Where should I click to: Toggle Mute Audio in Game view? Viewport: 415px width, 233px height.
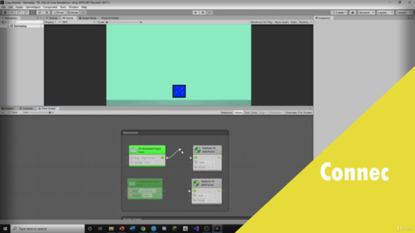tap(281, 22)
